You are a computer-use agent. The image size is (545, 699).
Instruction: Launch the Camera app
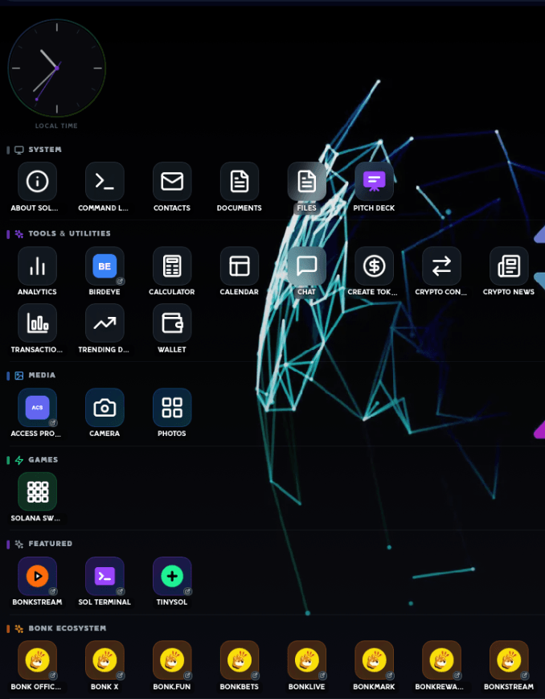[104, 408]
